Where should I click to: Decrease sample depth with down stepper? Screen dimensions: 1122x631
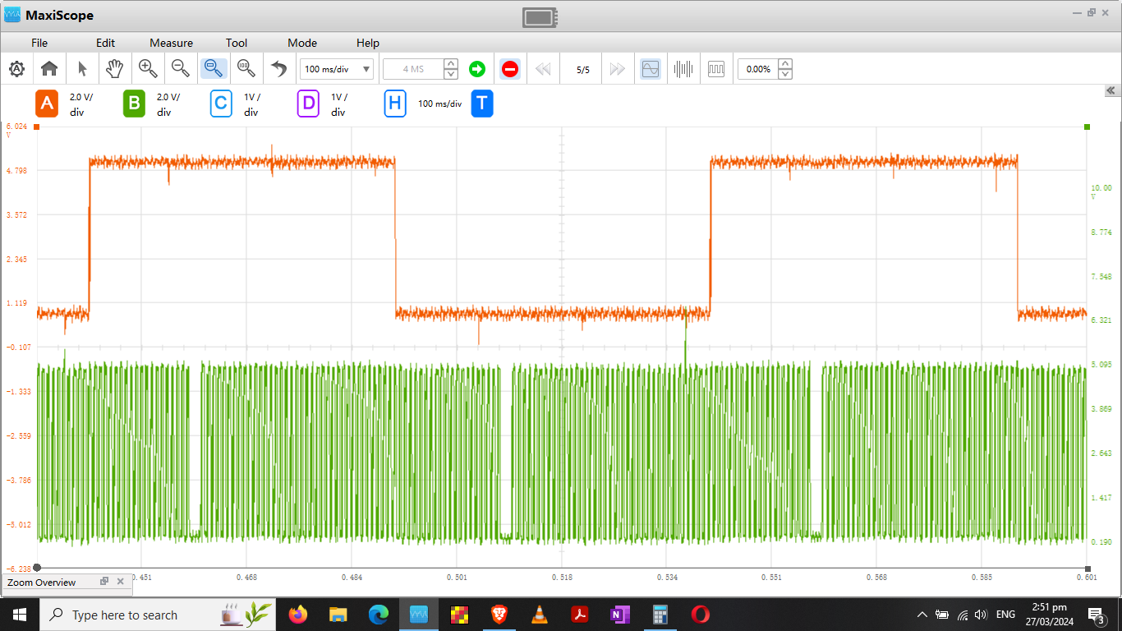tap(451, 74)
